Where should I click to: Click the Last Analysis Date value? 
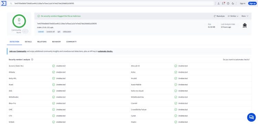pos(226,27)
